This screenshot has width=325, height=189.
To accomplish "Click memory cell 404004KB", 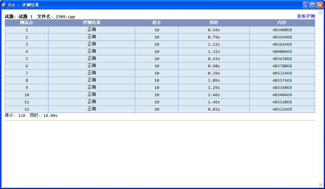I will 282,52.
